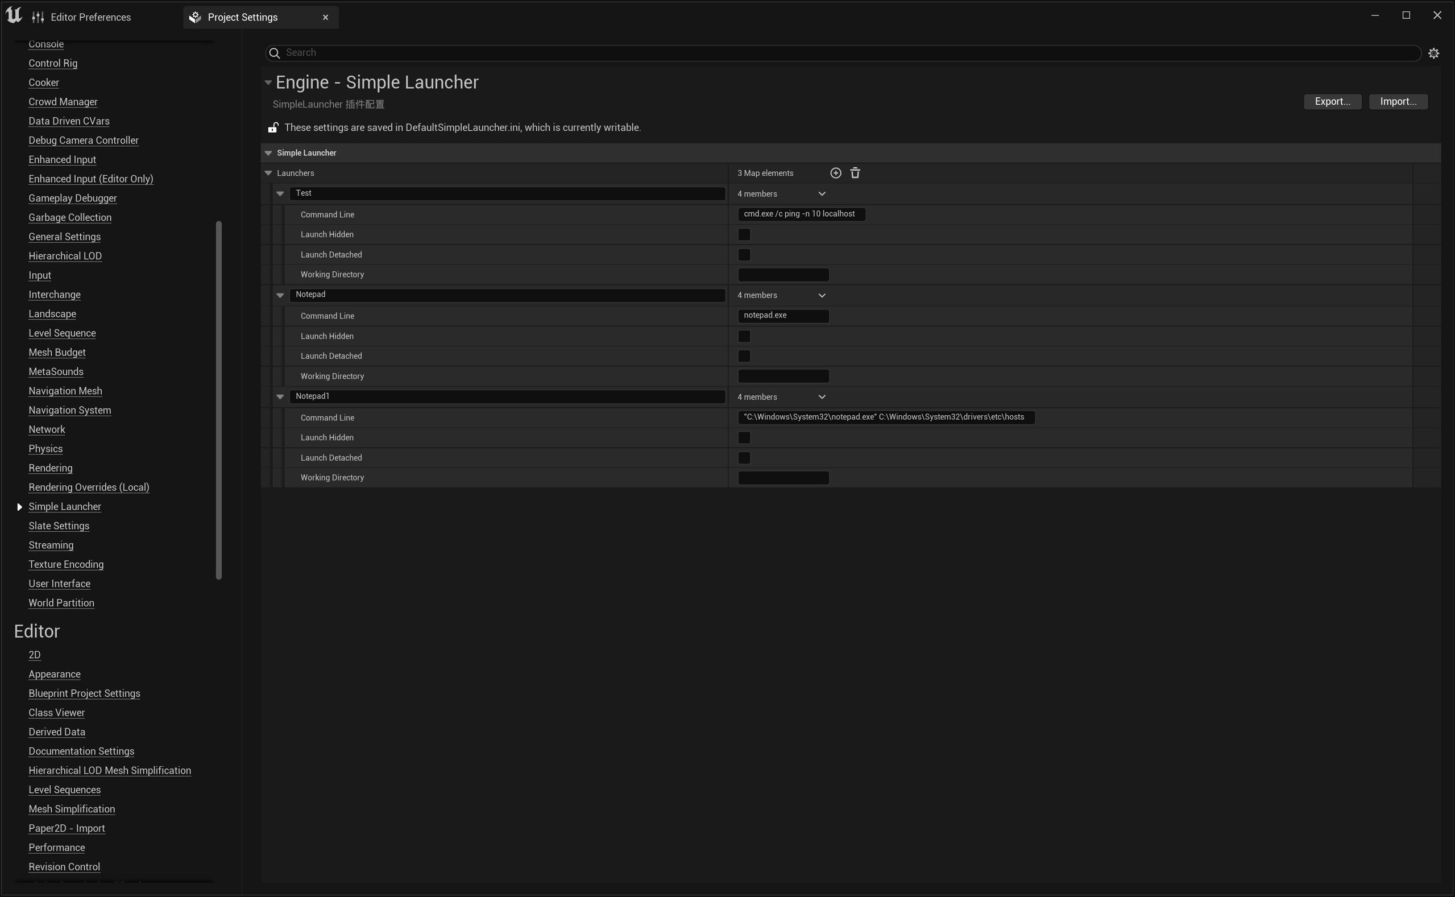
Task: Open Hierarchical LOD Mesh Simplification settings
Action: (110, 771)
